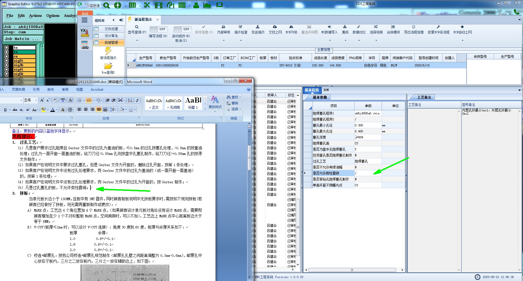Open 新流程指示 lightning component
523x281 pixels.
point(108,53)
